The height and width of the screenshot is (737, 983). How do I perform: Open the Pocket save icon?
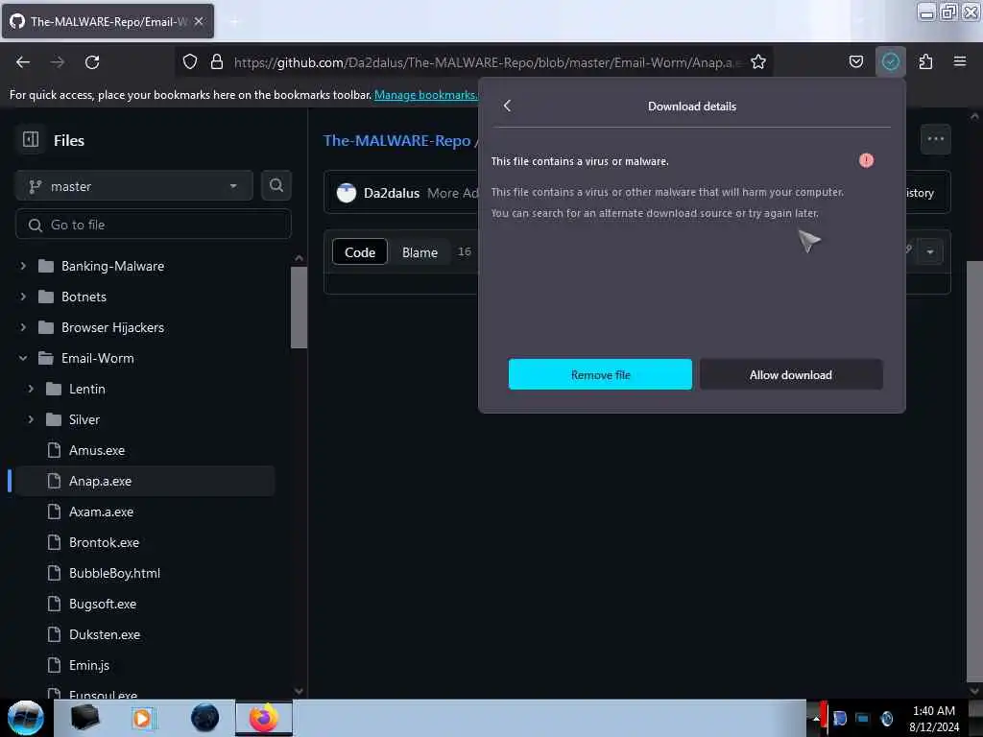[x=855, y=61]
